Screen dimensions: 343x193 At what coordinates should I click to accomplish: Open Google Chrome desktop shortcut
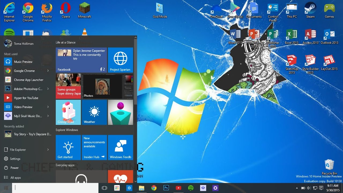tap(28, 12)
